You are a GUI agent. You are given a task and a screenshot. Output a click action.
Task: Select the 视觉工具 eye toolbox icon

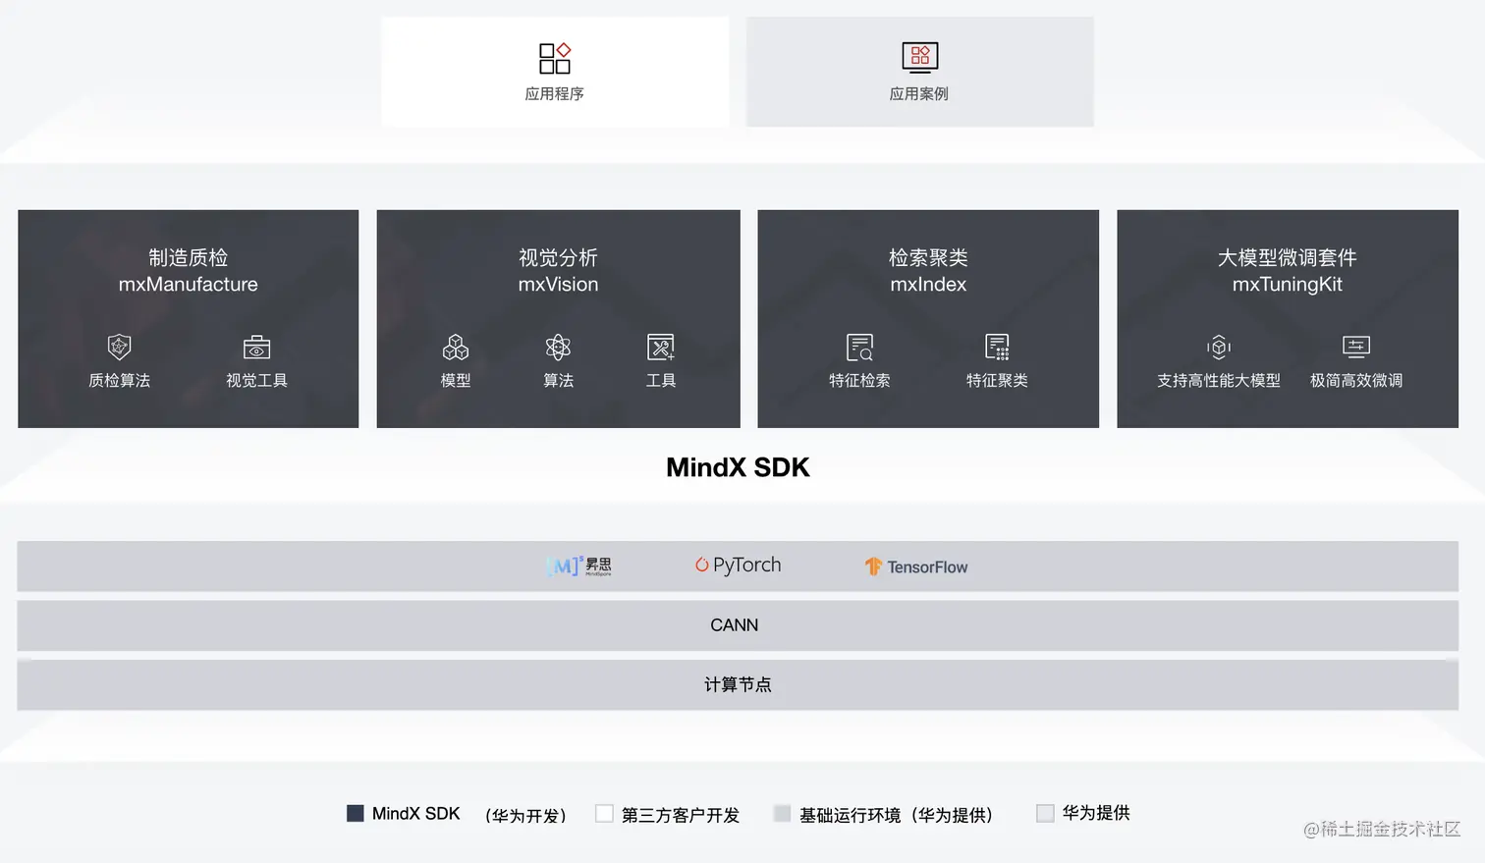pos(256,347)
